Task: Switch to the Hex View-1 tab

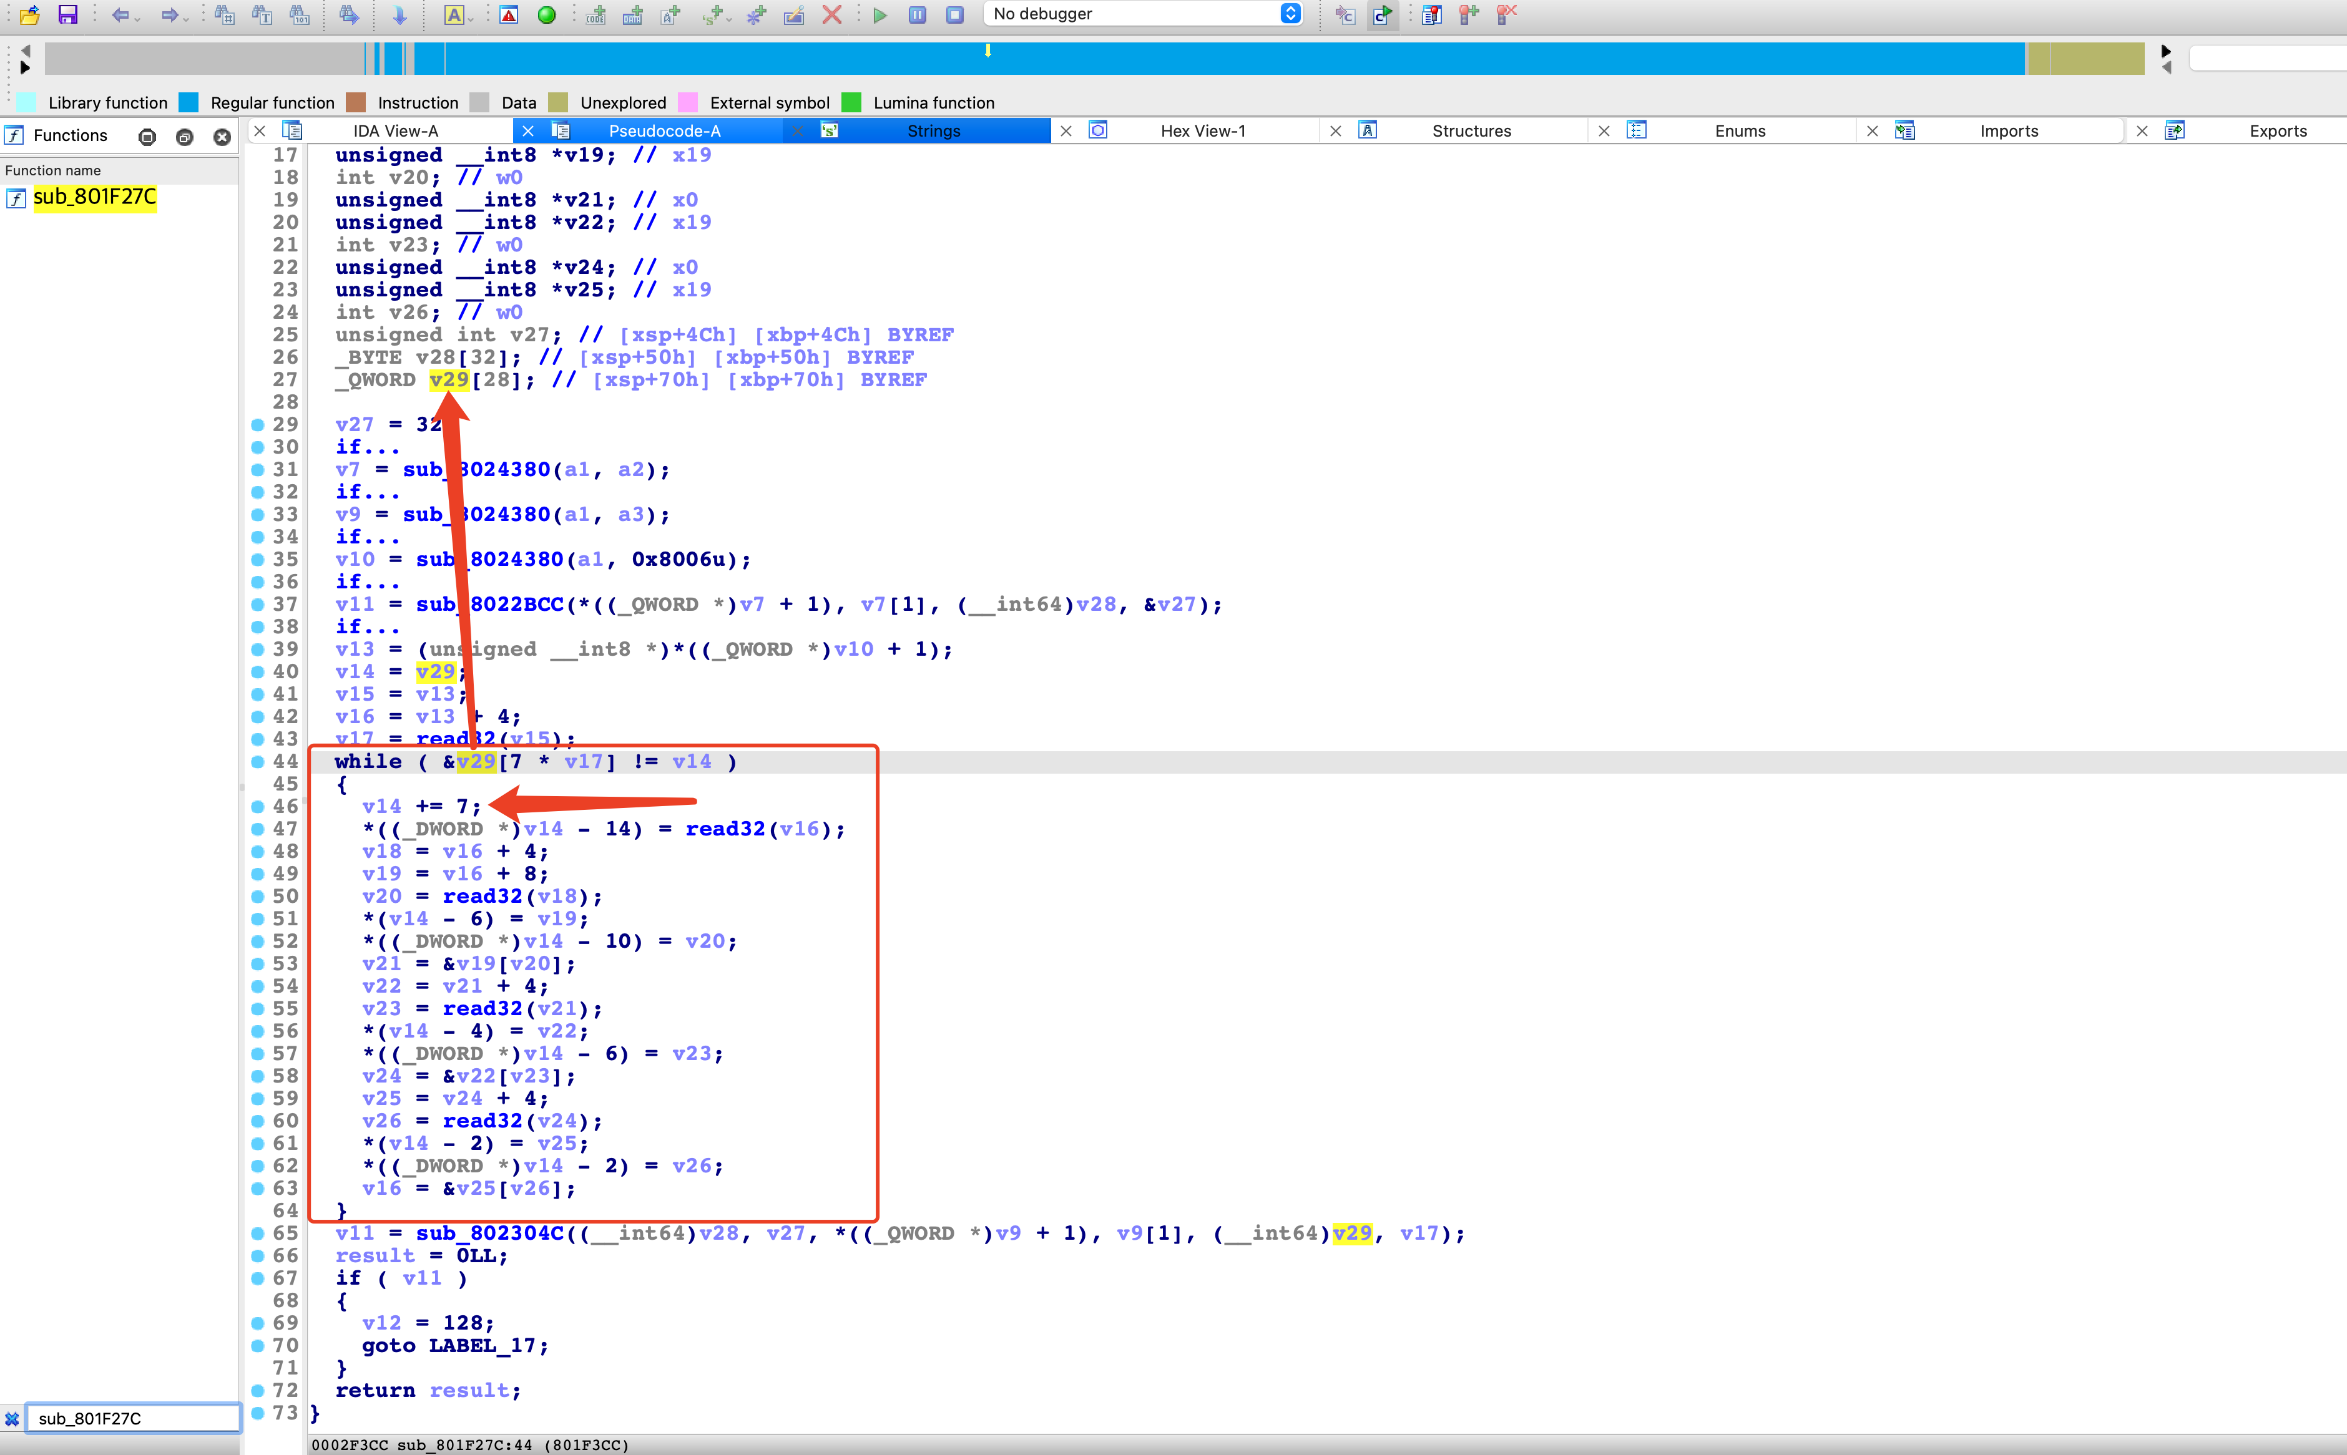Action: pos(1202,131)
